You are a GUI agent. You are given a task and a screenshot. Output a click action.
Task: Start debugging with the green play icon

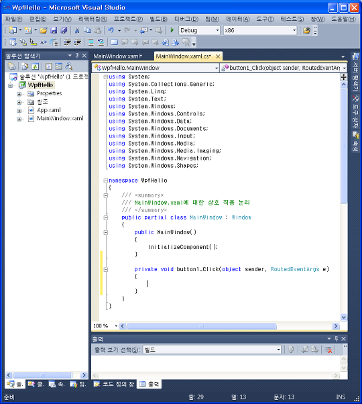pos(172,30)
